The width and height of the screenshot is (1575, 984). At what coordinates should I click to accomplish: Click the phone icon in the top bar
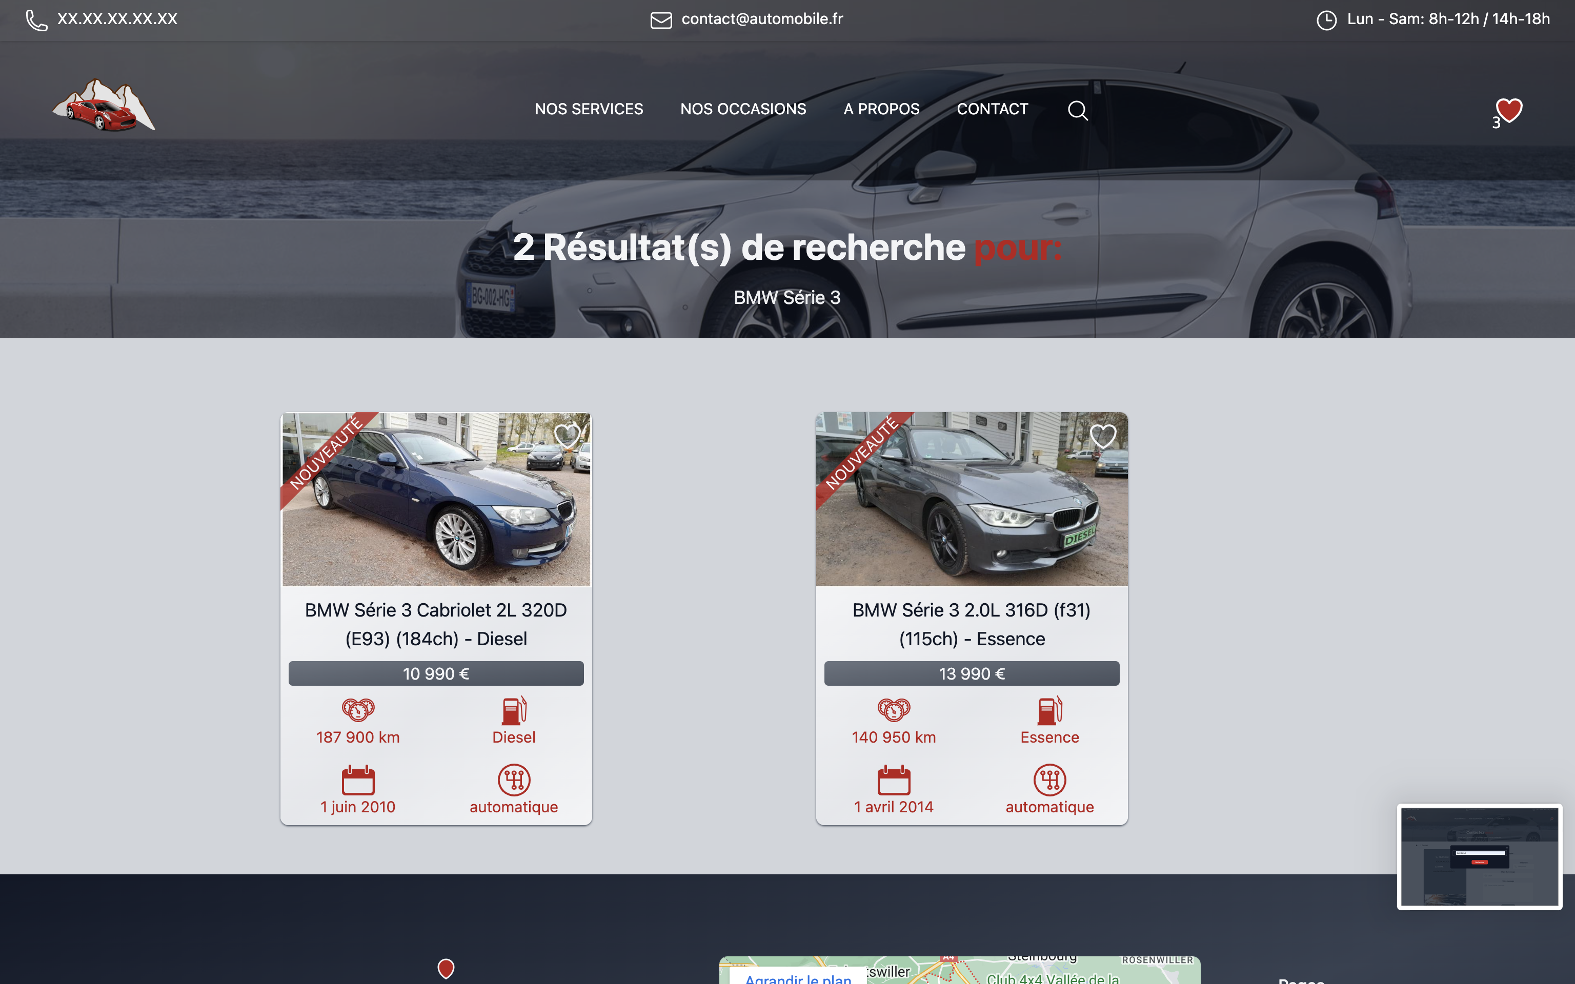(x=36, y=20)
